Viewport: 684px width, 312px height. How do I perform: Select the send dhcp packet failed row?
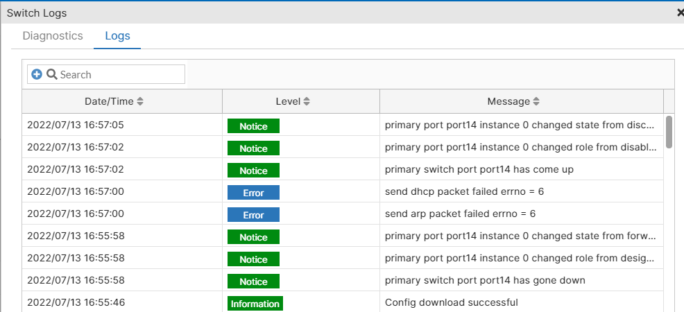[x=464, y=191]
